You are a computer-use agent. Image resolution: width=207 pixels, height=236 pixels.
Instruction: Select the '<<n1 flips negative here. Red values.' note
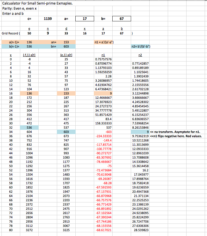coord(176,136)
